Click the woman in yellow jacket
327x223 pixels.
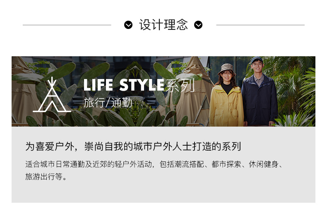226,96
